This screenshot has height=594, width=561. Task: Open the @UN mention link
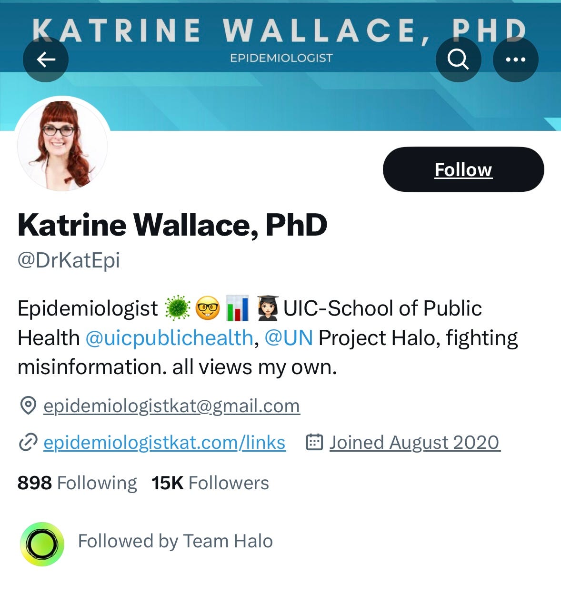tap(289, 338)
